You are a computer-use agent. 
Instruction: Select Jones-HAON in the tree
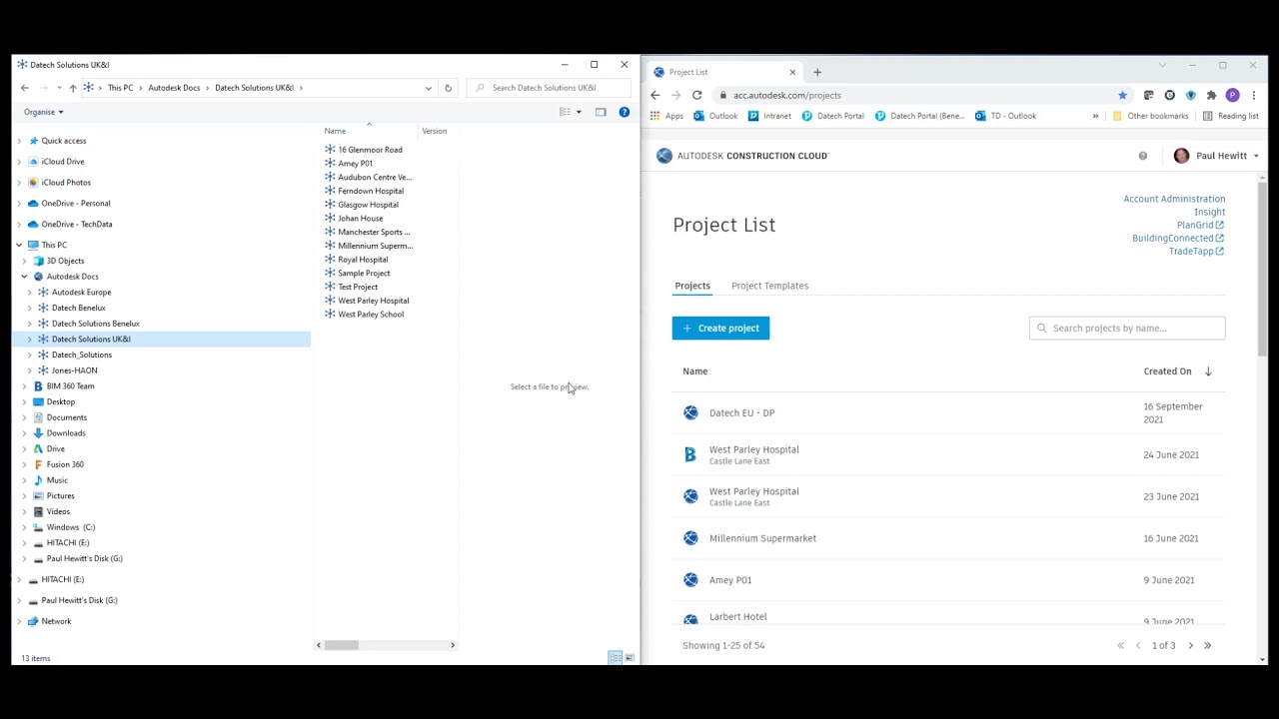pos(74,370)
